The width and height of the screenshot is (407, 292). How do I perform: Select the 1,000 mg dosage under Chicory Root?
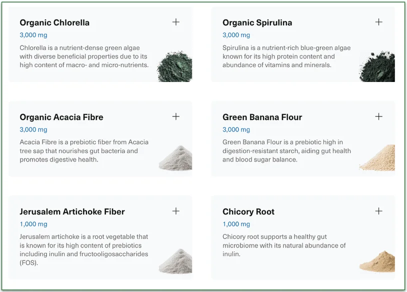pyautogui.click(x=236, y=224)
